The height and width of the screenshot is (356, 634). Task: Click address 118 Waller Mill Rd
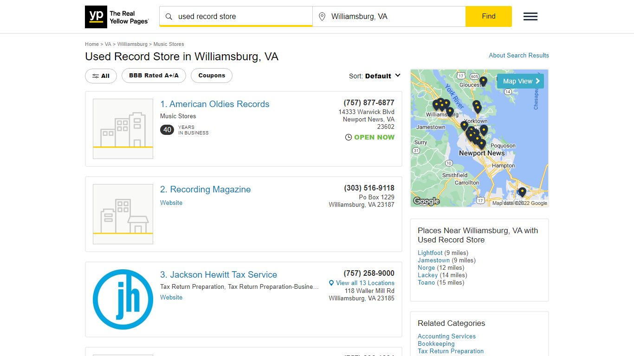click(x=369, y=291)
